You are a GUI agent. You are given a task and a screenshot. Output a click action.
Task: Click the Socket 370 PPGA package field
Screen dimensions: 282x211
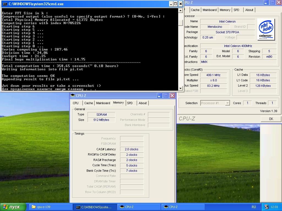click(x=227, y=32)
